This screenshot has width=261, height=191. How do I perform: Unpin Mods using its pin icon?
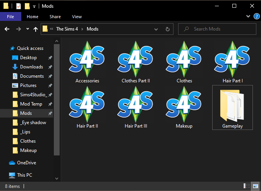(x=50, y=113)
